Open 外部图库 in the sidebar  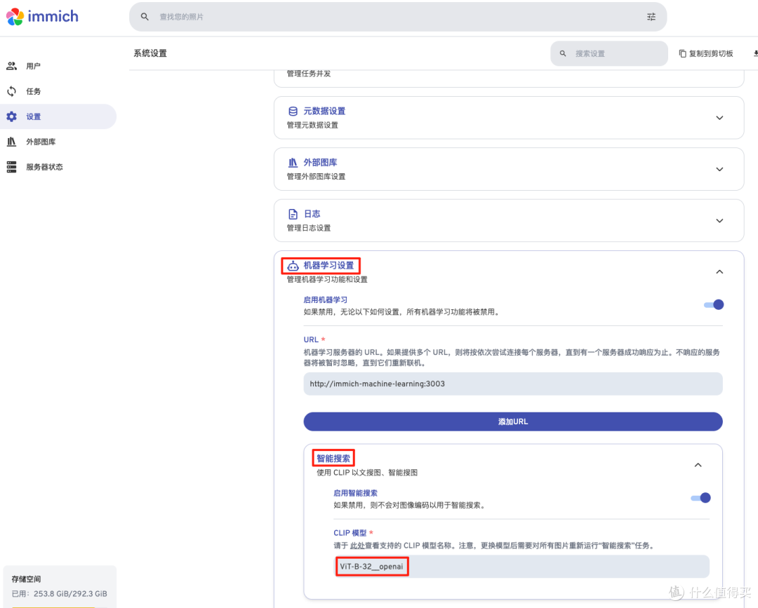click(x=41, y=142)
